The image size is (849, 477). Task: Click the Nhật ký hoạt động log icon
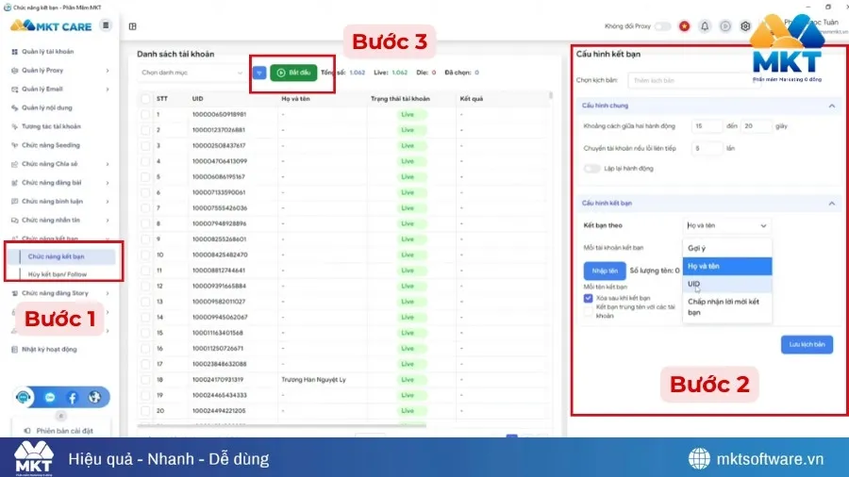pyautogui.click(x=14, y=350)
